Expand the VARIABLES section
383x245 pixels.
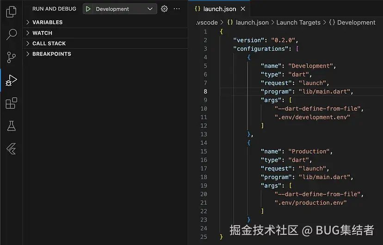tap(105, 22)
